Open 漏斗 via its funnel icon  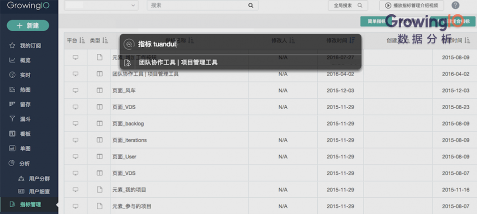click(12, 119)
